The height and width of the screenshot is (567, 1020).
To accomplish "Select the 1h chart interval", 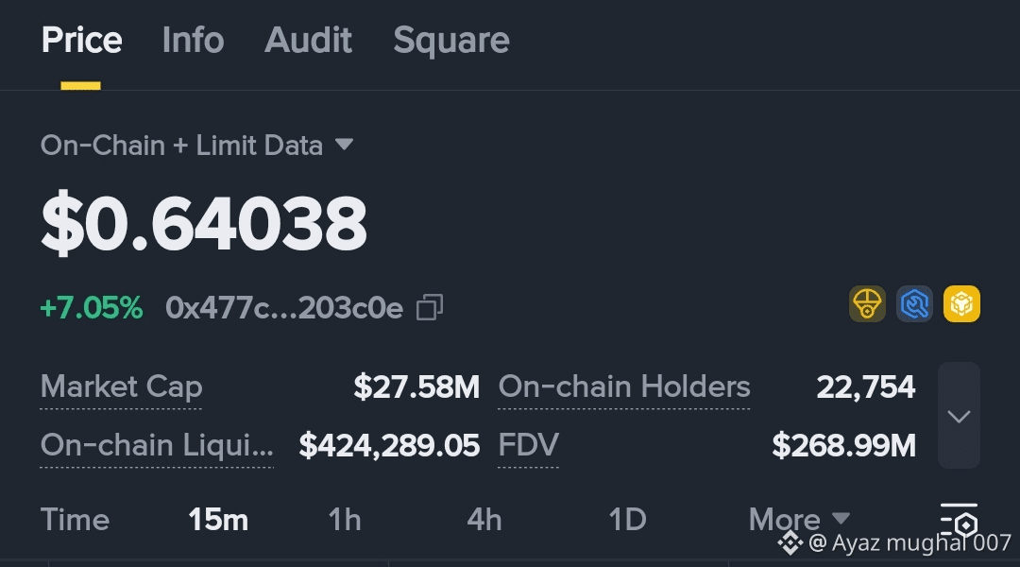I will [x=345, y=519].
